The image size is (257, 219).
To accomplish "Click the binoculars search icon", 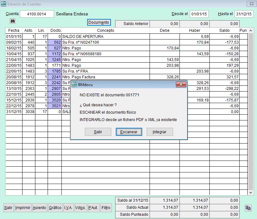I will pyautogui.click(x=13, y=21).
